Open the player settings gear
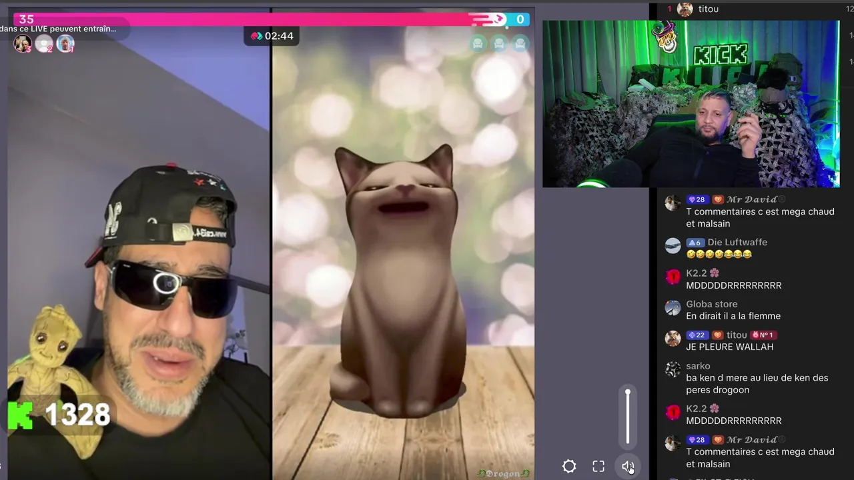The image size is (854, 480). [569, 467]
